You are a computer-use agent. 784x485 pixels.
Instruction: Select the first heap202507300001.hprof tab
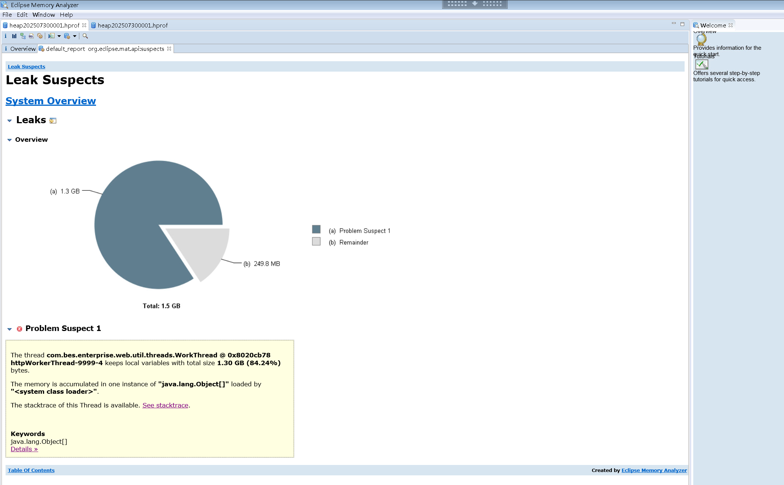coord(44,25)
